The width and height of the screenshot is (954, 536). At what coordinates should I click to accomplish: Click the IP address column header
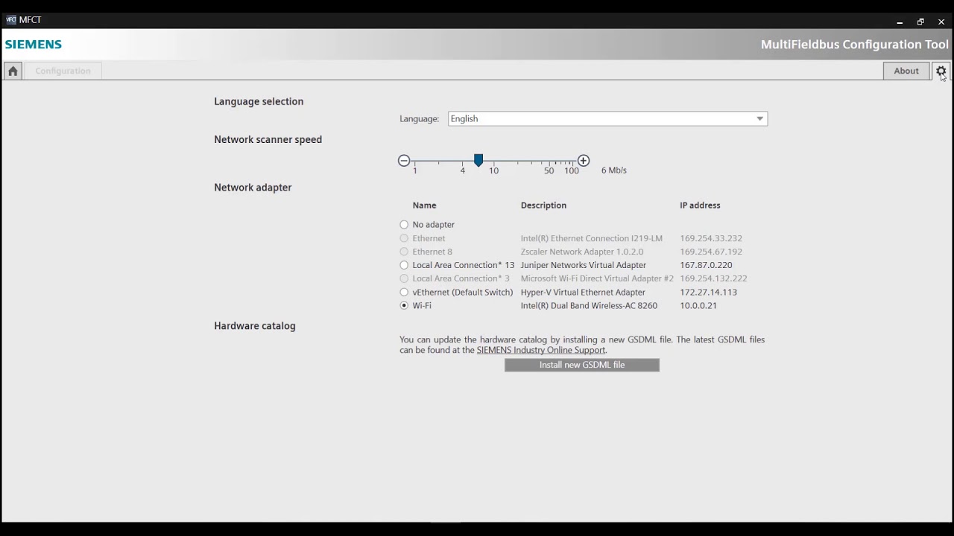click(x=700, y=205)
